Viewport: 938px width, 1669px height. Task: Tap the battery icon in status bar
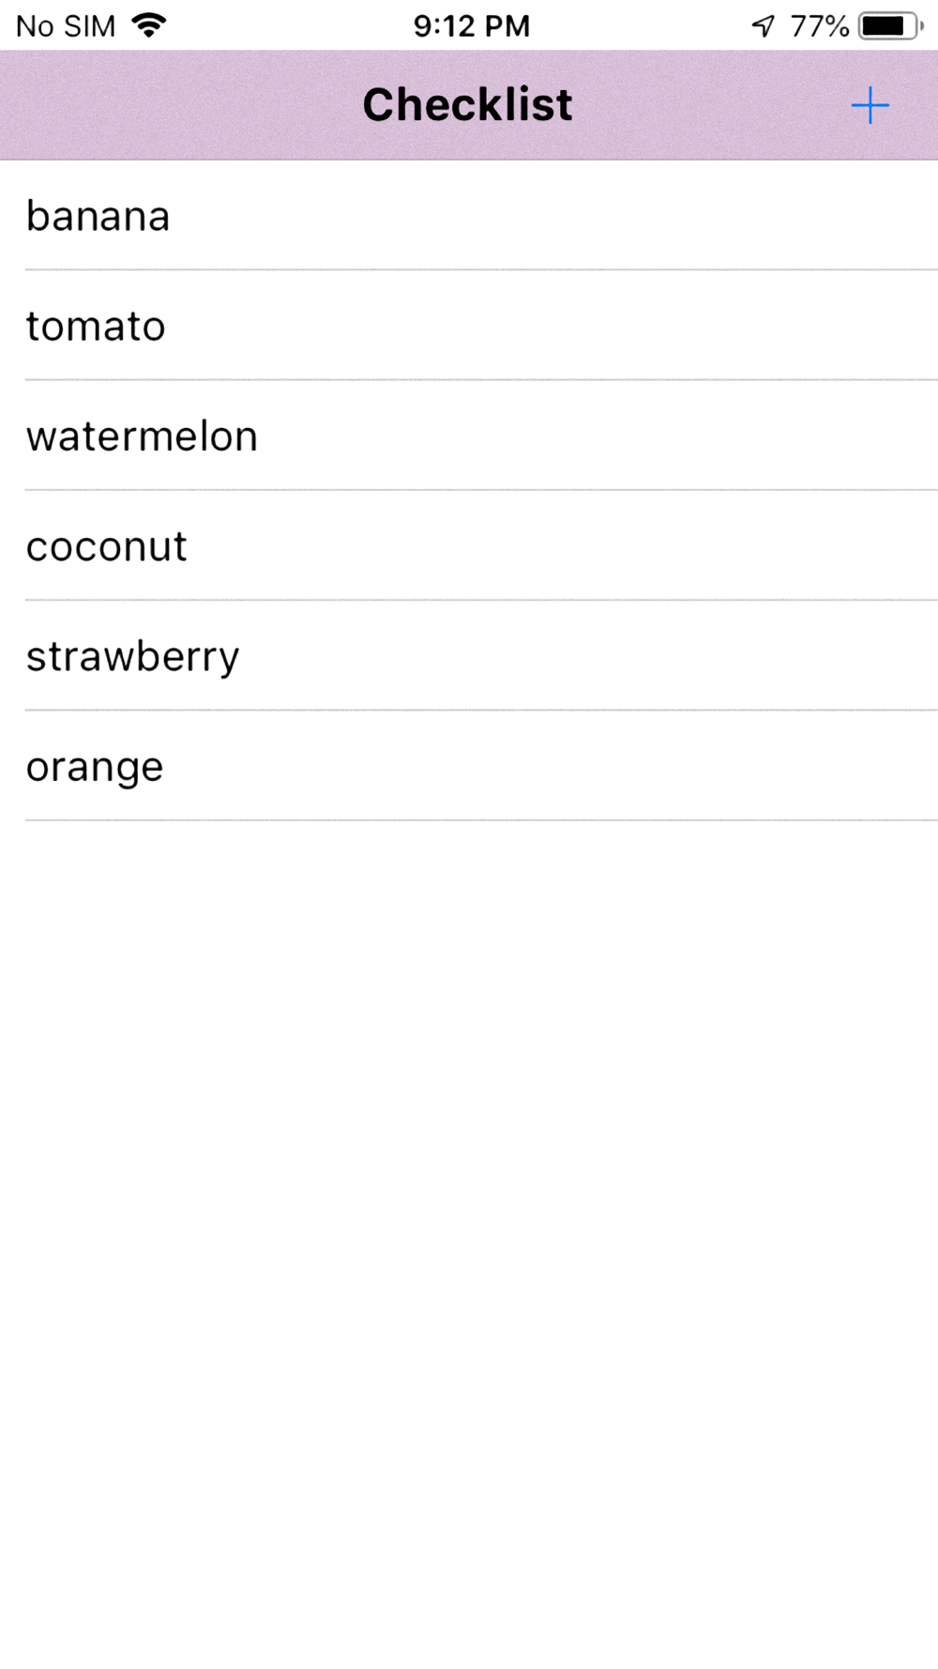(x=891, y=26)
